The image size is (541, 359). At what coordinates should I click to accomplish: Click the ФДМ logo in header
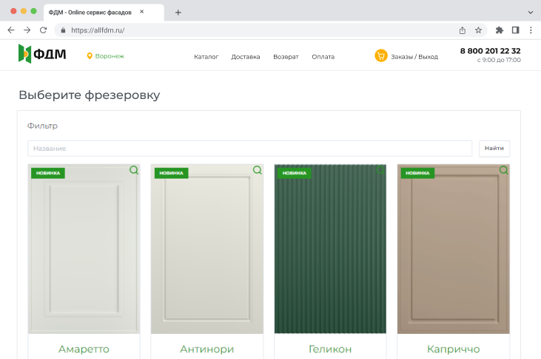click(x=42, y=54)
